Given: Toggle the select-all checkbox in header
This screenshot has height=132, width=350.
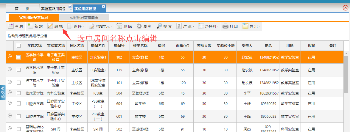Looking at the screenshot, I should 19,46.
